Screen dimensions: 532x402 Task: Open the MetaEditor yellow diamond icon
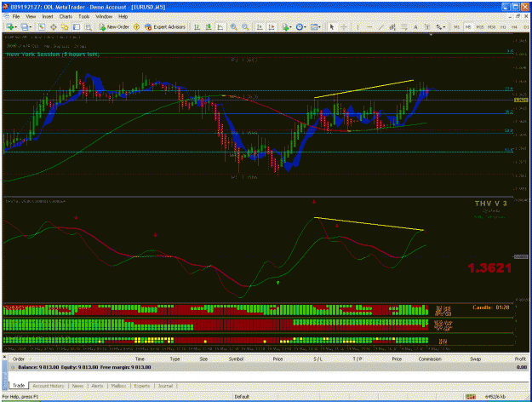click(x=137, y=26)
